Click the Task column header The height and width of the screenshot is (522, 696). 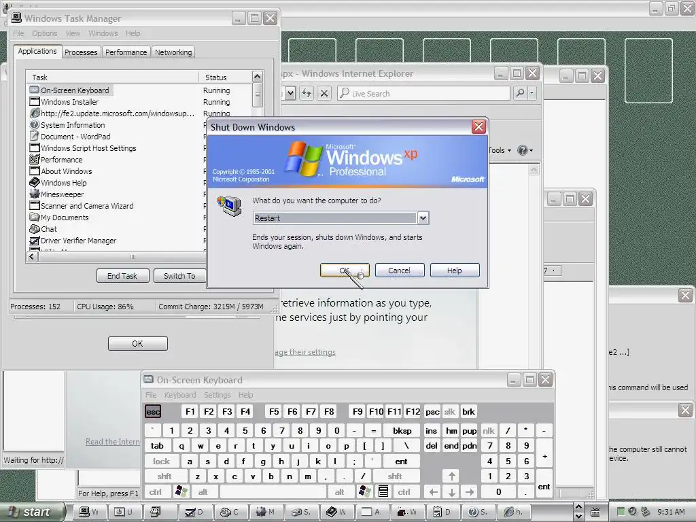112,77
